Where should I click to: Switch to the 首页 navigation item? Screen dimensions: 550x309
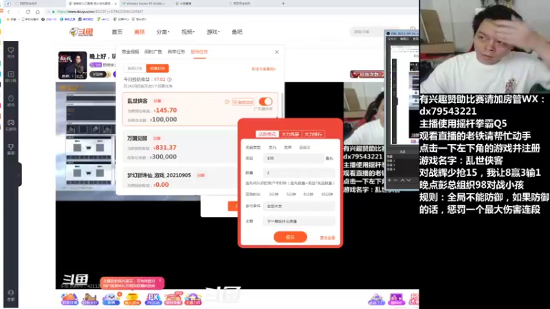[117, 32]
